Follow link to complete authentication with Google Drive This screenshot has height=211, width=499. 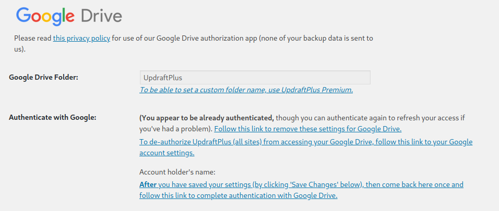click(301, 190)
